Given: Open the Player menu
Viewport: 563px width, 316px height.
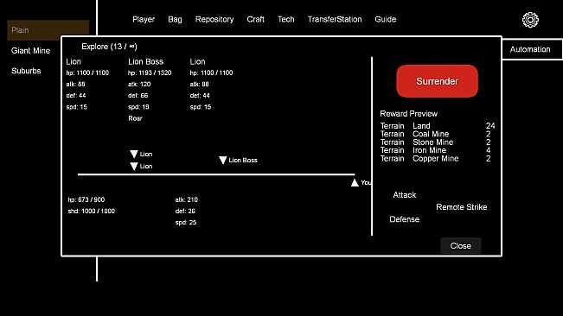Looking at the screenshot, I should (x=144, y=19).
